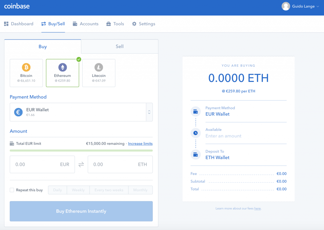Click the Ethereum diamond icon
The width and height of the screenshot is (324, 230).
pyautogui.click(x=63, y=67)
